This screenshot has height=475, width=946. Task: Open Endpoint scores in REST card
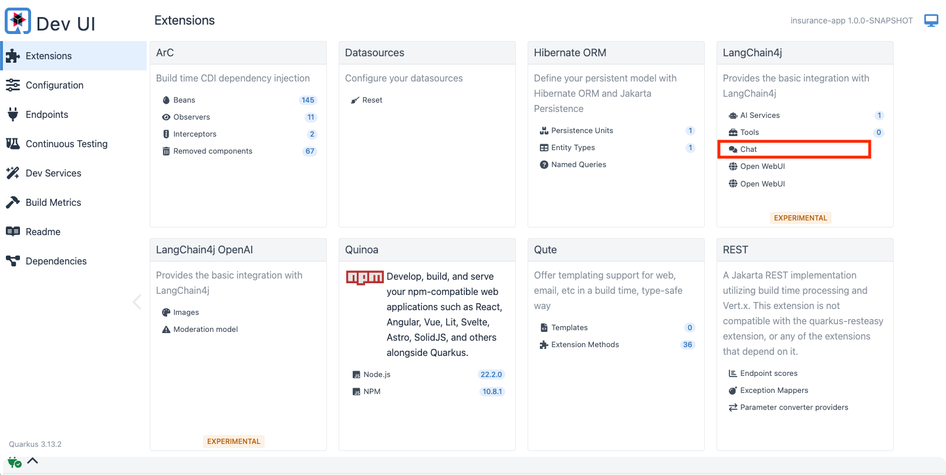[768, 374]
